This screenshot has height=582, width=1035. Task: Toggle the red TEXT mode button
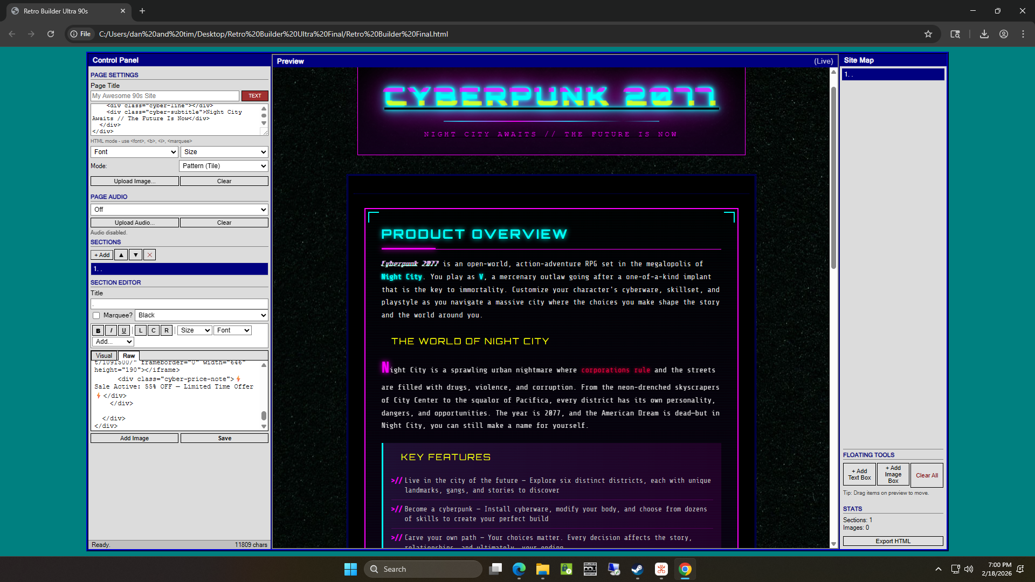254,96
